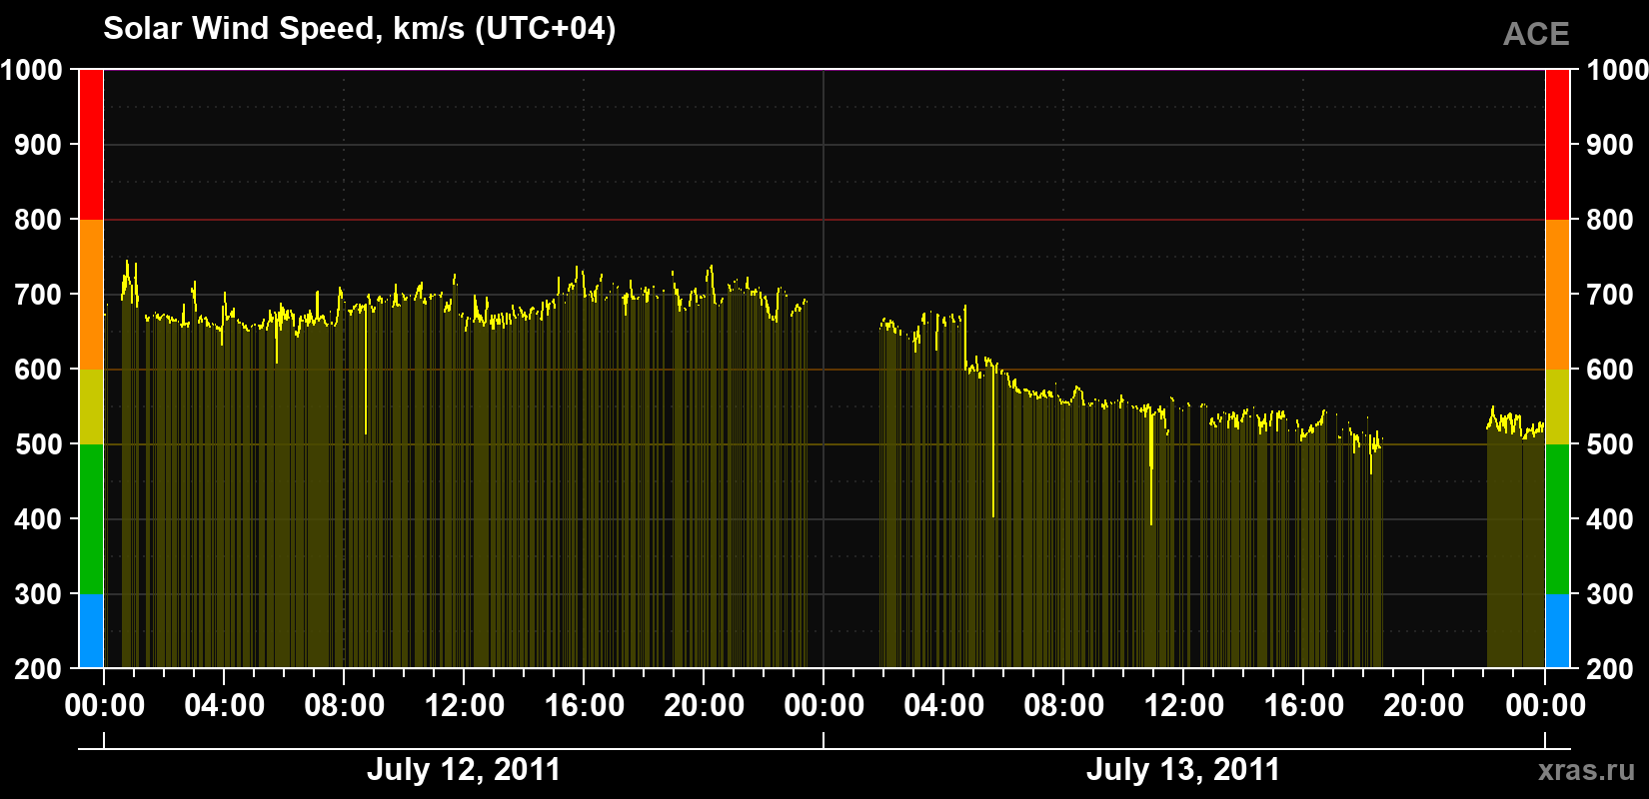The image size is (1649, 799).
Task: Click the July 12 04:00 time label
Action: click(x=225, y=706)
